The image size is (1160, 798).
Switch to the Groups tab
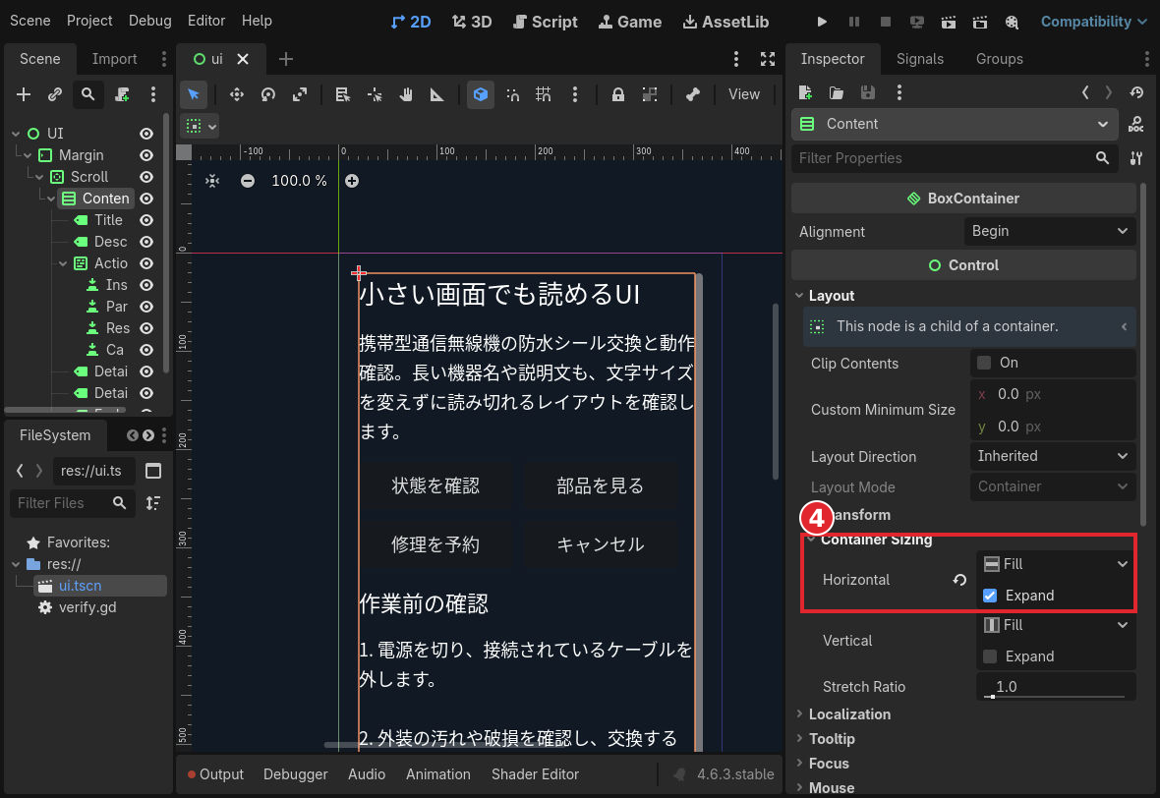(x=1000, y=59)
